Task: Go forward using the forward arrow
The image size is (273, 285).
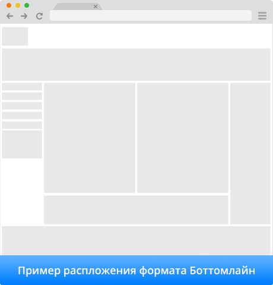Action: tap(24, 16)
